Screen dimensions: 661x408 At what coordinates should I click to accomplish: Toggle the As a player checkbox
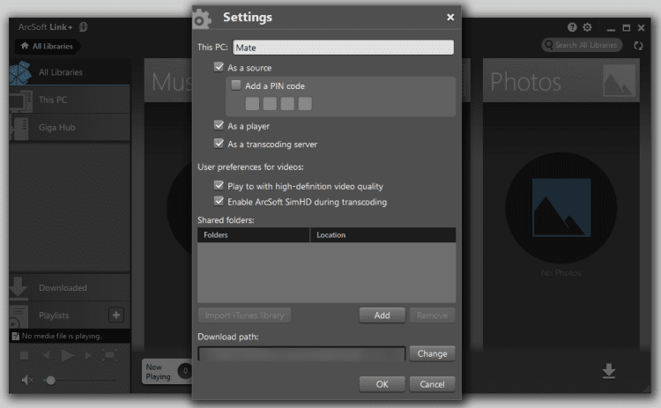pyautogui.click(x=219, y=125)
